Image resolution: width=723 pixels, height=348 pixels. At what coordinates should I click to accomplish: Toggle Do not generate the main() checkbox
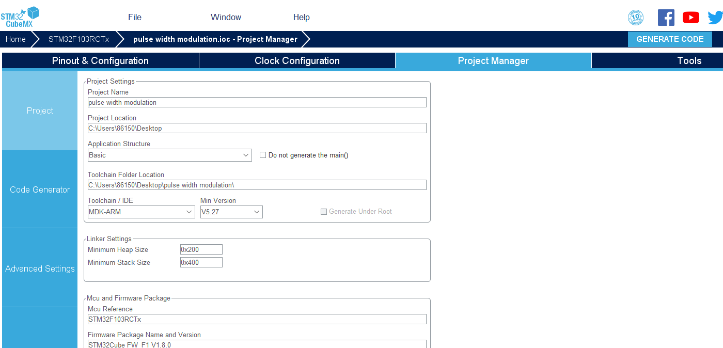pos(263,155)
